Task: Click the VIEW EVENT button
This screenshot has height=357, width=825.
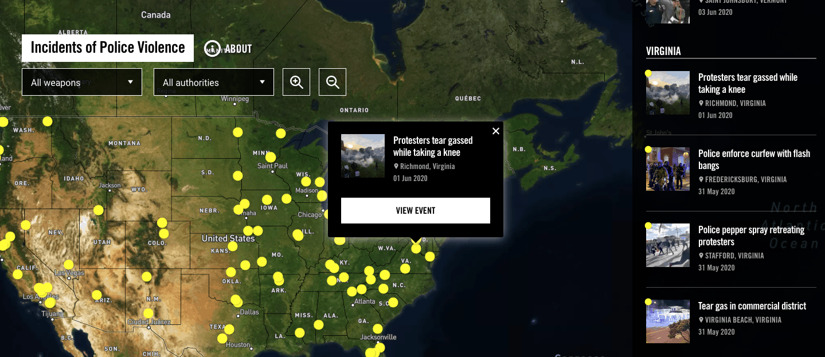Action: coord(415,210)
